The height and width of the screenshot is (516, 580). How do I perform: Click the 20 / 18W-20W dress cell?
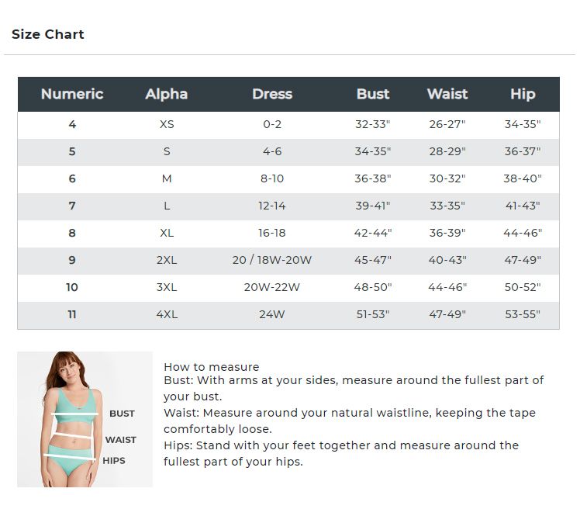click(x=272, y=260)
